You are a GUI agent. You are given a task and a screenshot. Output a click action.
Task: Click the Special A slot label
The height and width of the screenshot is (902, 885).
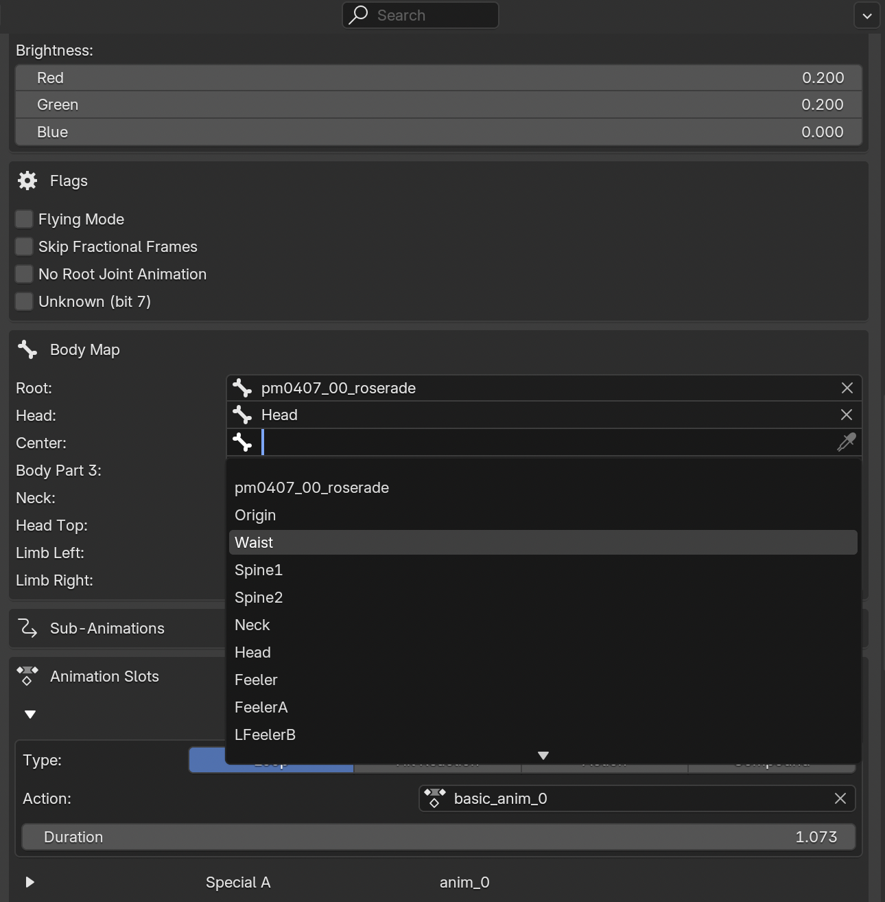[238, 882]
